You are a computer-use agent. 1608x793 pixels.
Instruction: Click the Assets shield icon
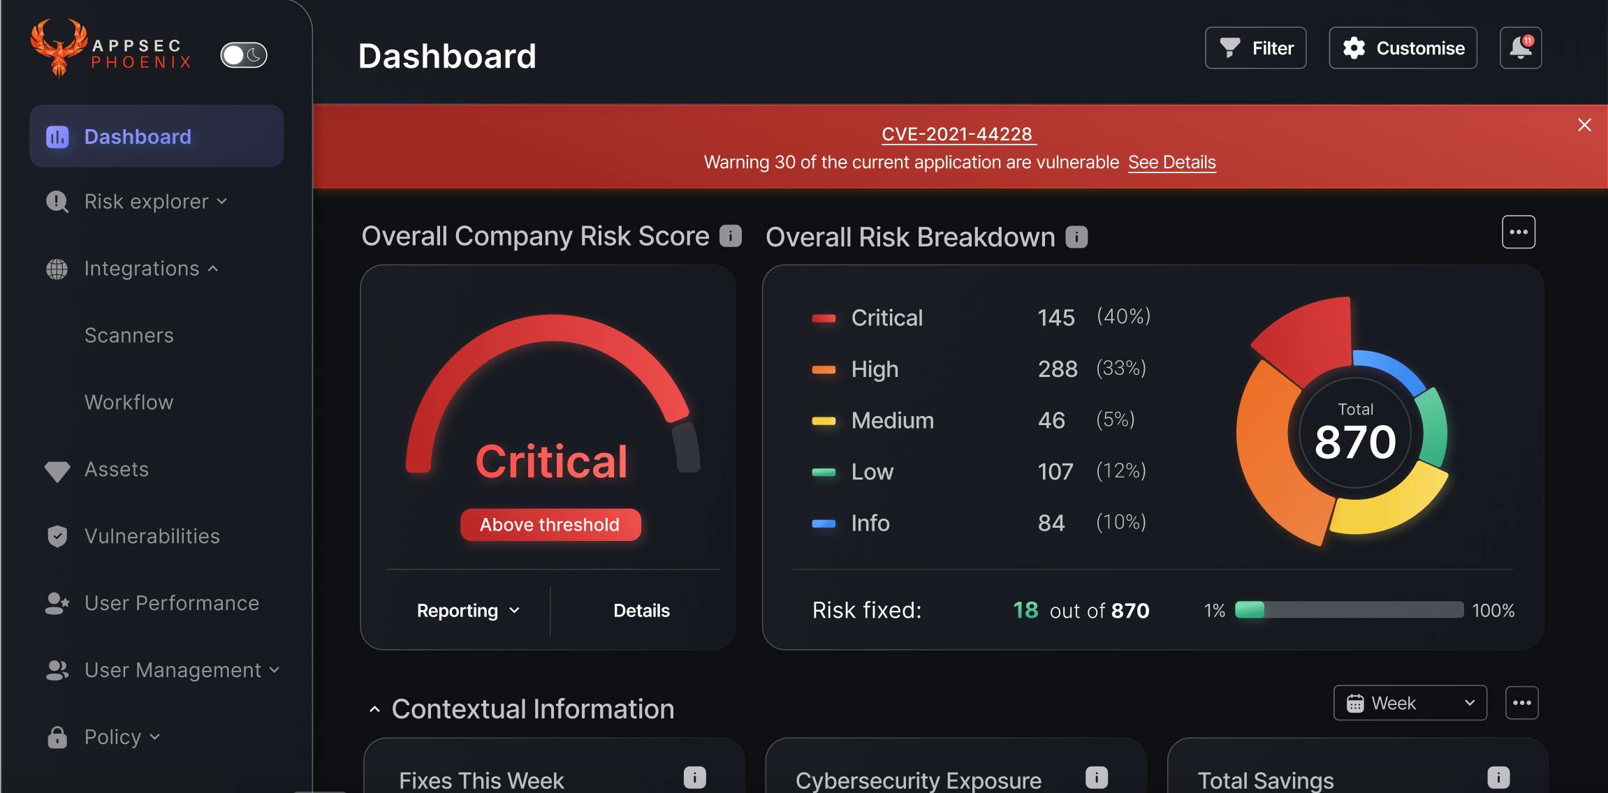[x=57, y=469]
